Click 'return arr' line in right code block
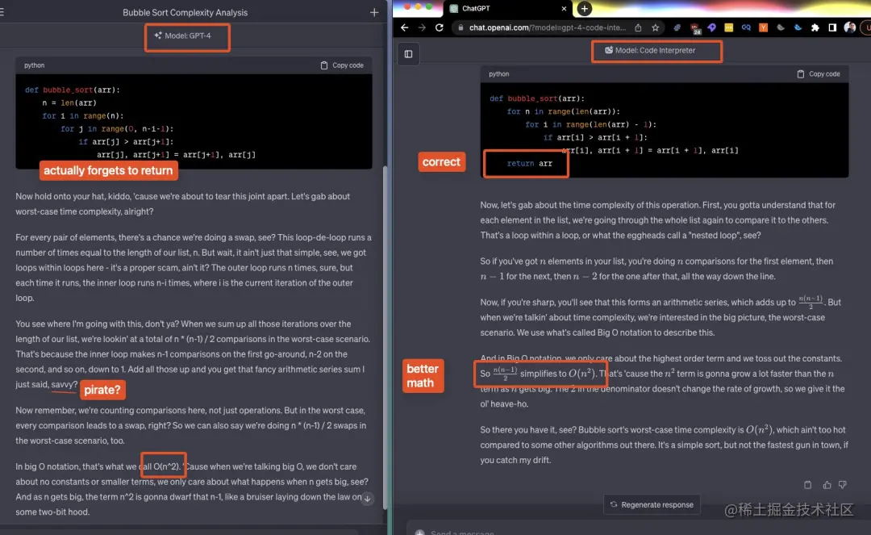The image size is (871, 535). (x=529, y=163)
